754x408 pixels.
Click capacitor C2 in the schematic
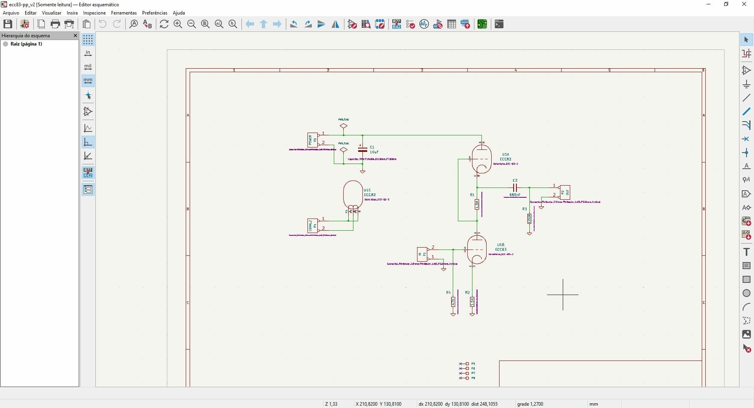515,188
